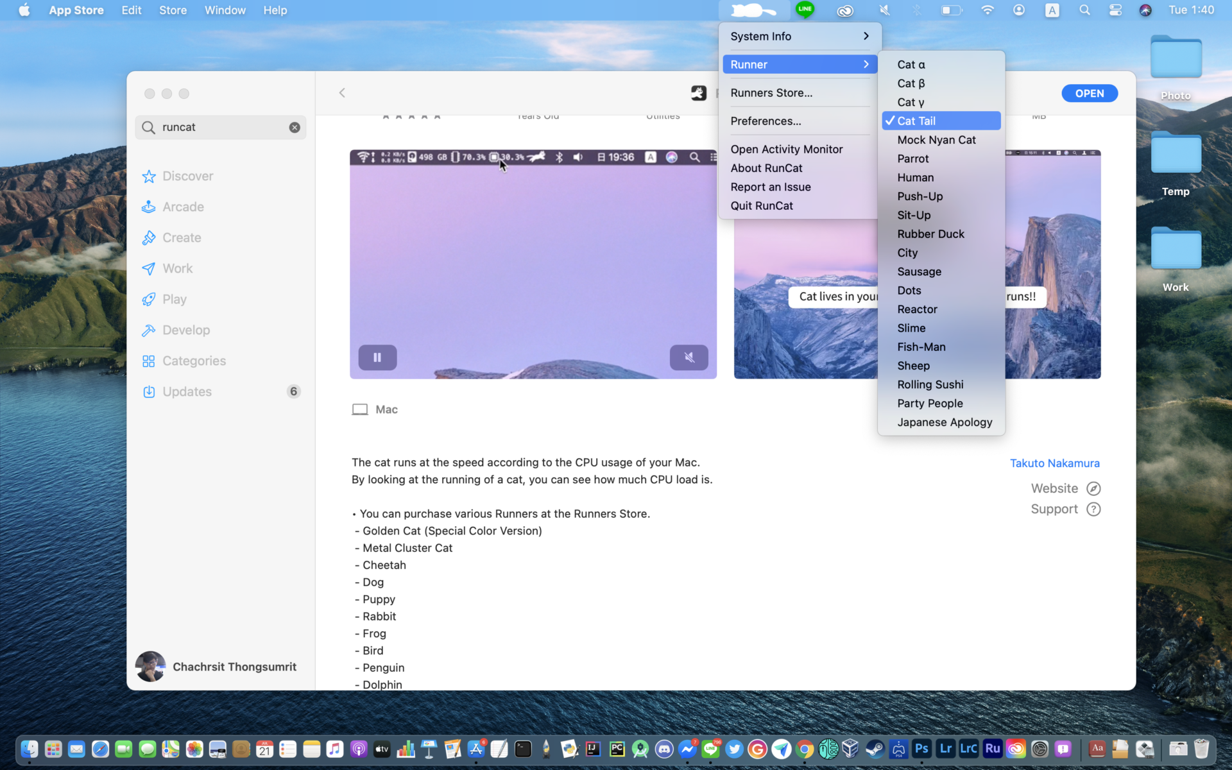Pick the Reactor runner
Screen dimensions: 1232x770
pos(941,309)
